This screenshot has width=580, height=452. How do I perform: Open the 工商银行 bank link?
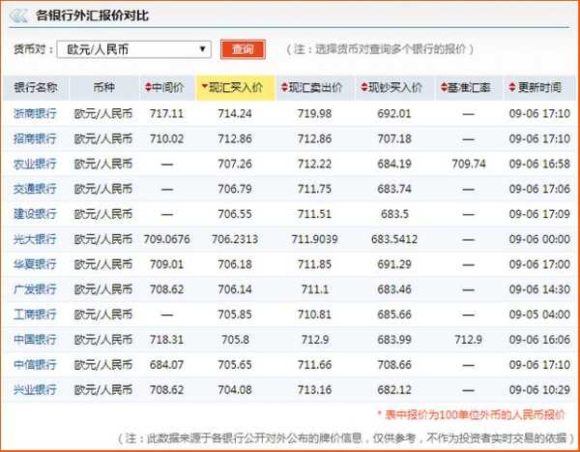pos(36,315)
